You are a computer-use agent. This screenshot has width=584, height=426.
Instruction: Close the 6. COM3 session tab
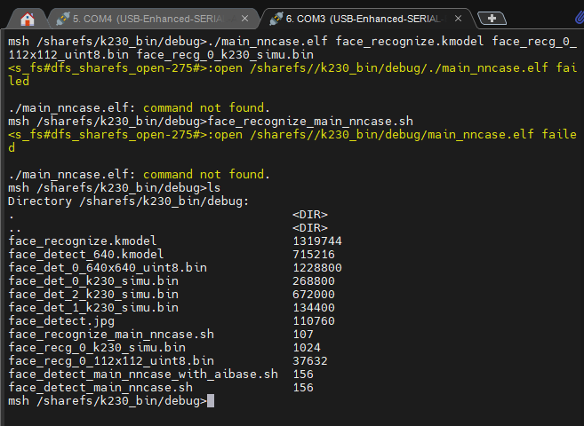click(x=458, y=19)
